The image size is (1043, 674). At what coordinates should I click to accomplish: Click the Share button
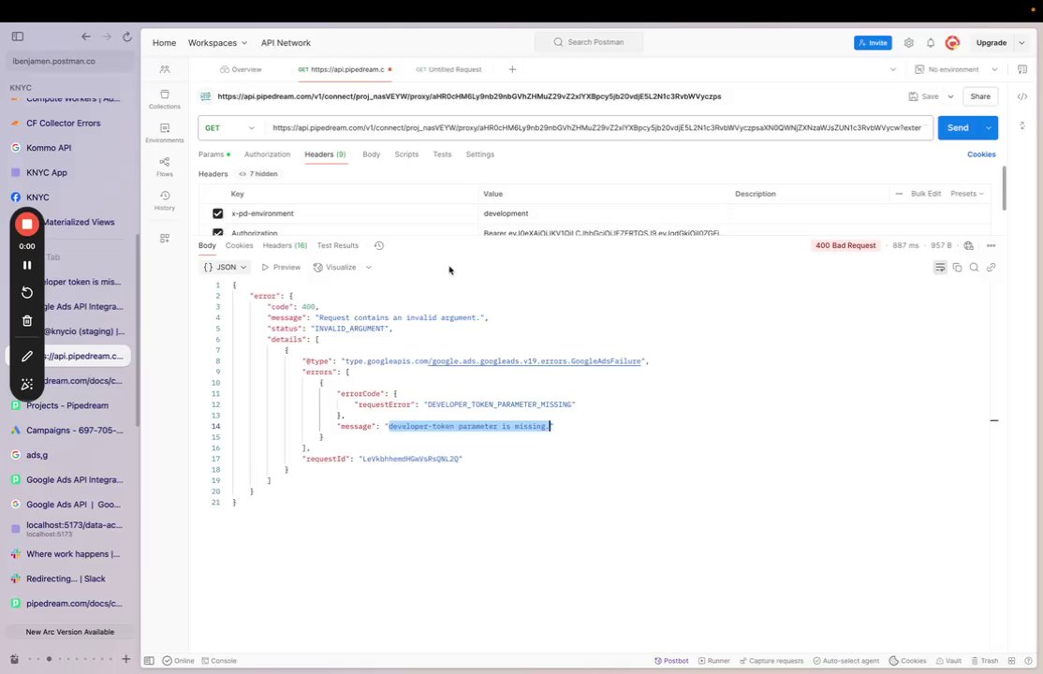(980, 96)
